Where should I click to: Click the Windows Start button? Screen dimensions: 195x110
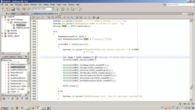(x=4, y=108)
